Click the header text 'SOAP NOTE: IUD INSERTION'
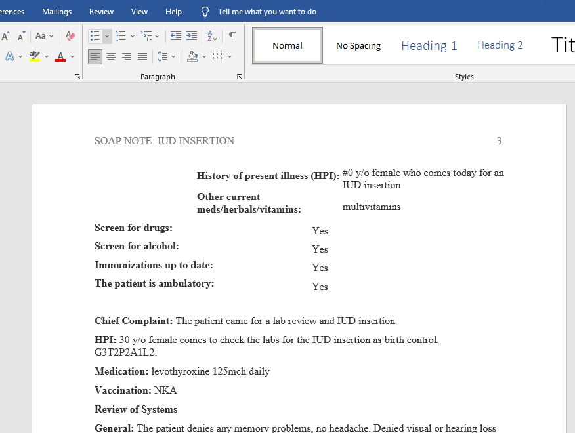 [164, 141]
